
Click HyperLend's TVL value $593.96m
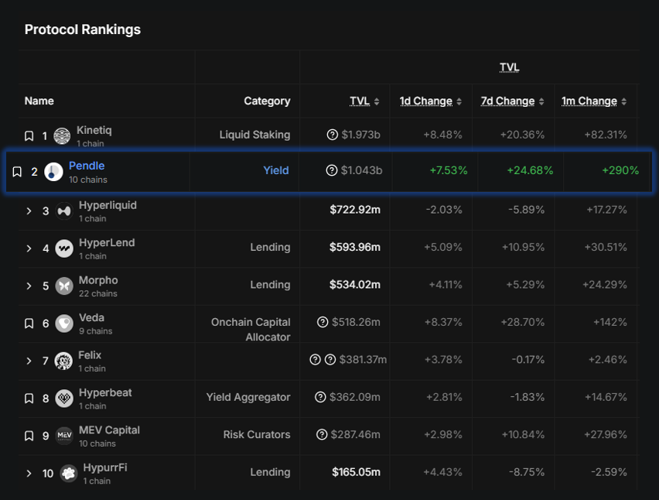click(355, 247)
